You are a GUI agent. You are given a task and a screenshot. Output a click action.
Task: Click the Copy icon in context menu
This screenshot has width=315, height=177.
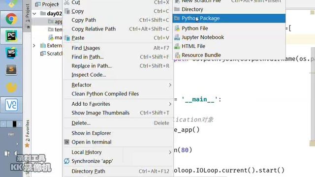67,11
